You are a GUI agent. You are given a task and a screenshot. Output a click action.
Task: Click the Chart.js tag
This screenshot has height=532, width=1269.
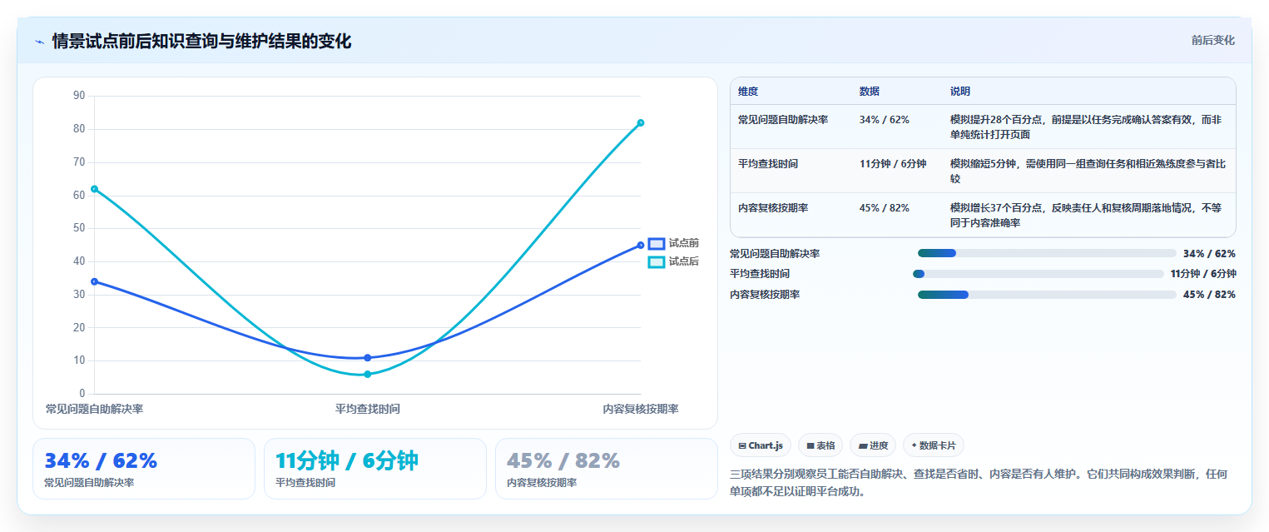(761, 445)
